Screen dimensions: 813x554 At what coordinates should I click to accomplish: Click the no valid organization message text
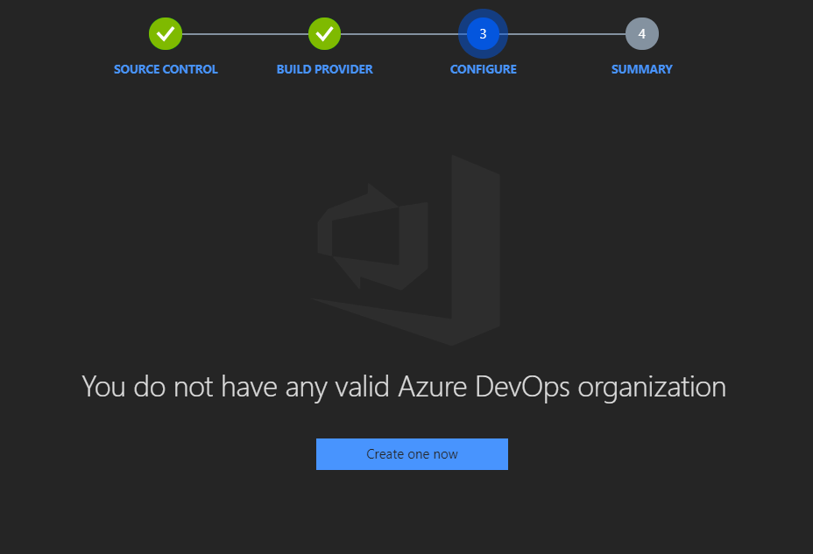[403, 385]
